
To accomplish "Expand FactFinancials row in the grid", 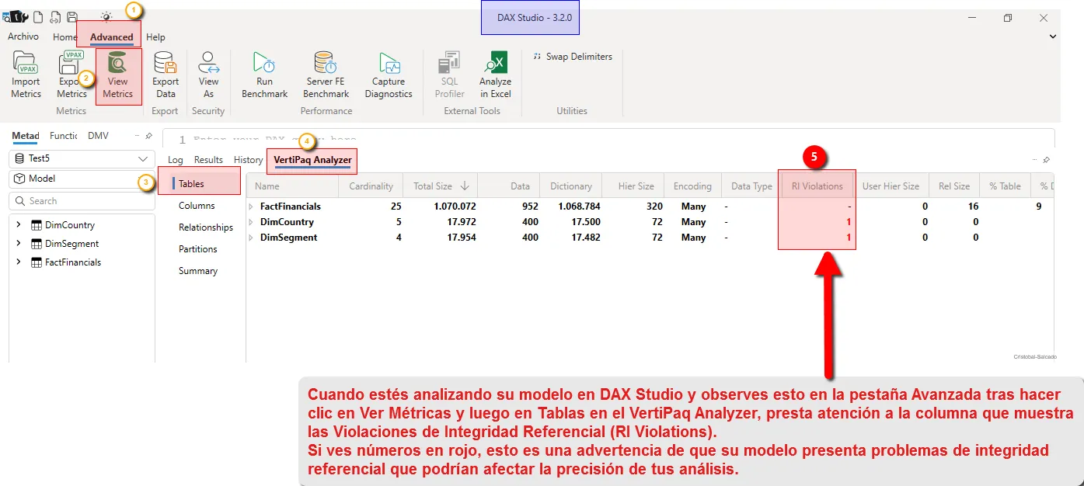I will 251,207.
